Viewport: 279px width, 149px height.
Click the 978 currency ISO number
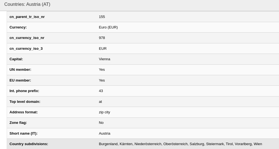click(102, 38)
